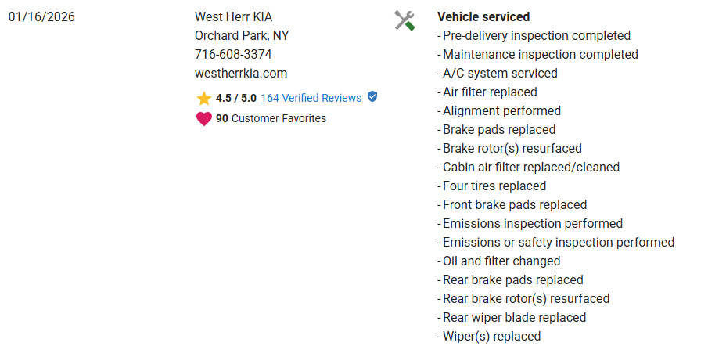Click the Emissions inspection performed line
The width and height of the screenshot is (708, 357).
(532, 223)
